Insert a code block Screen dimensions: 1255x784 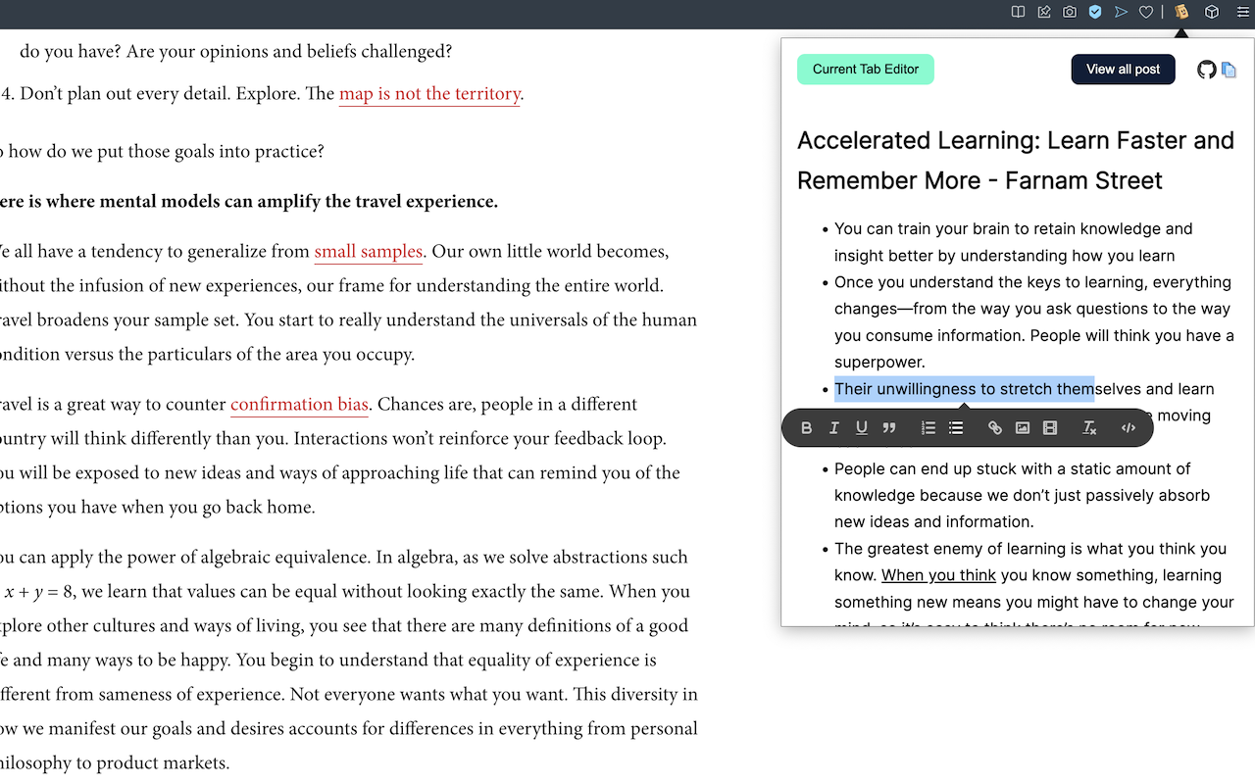[1129, 427]
